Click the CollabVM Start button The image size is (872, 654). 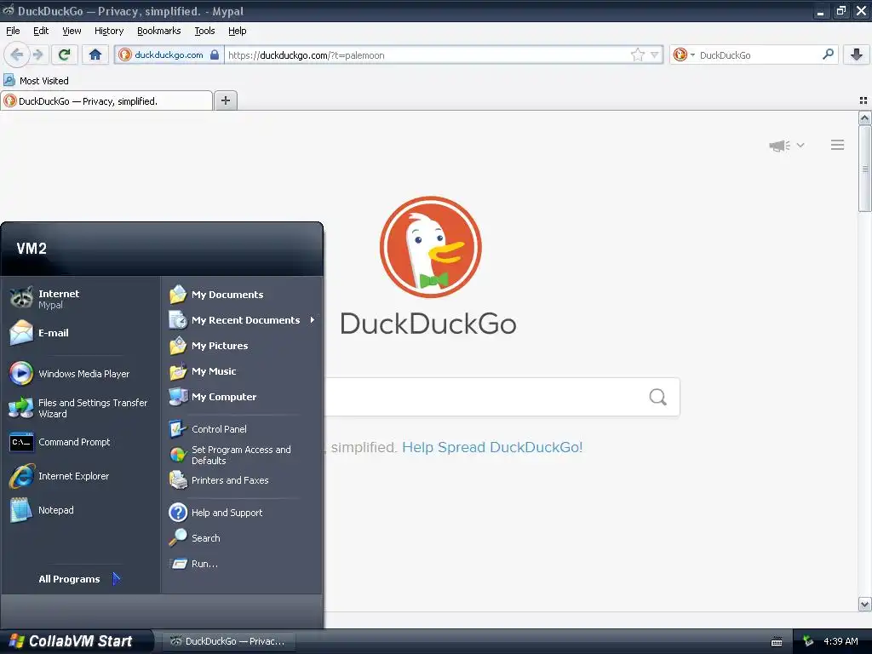click(76, 641)
